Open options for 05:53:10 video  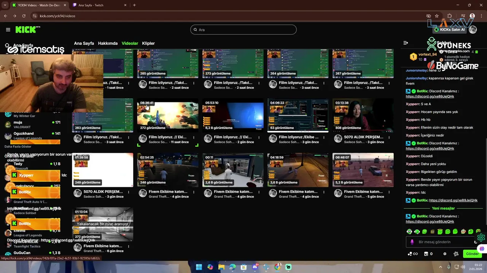click(x=259, y=137)
